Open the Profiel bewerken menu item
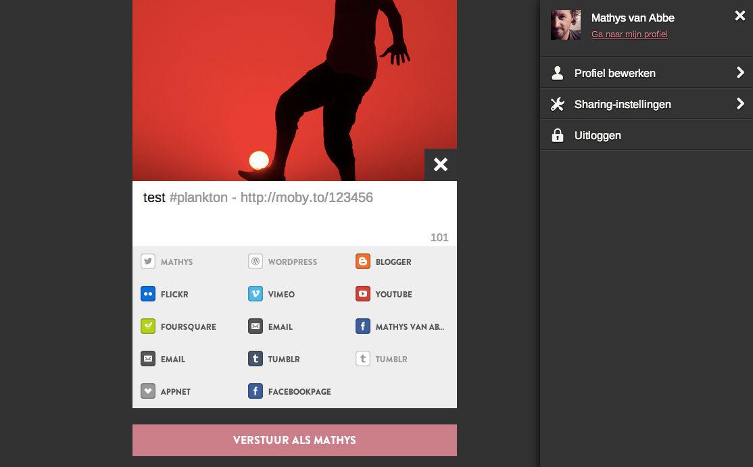 pyautogui.click(x=614, y=73)
